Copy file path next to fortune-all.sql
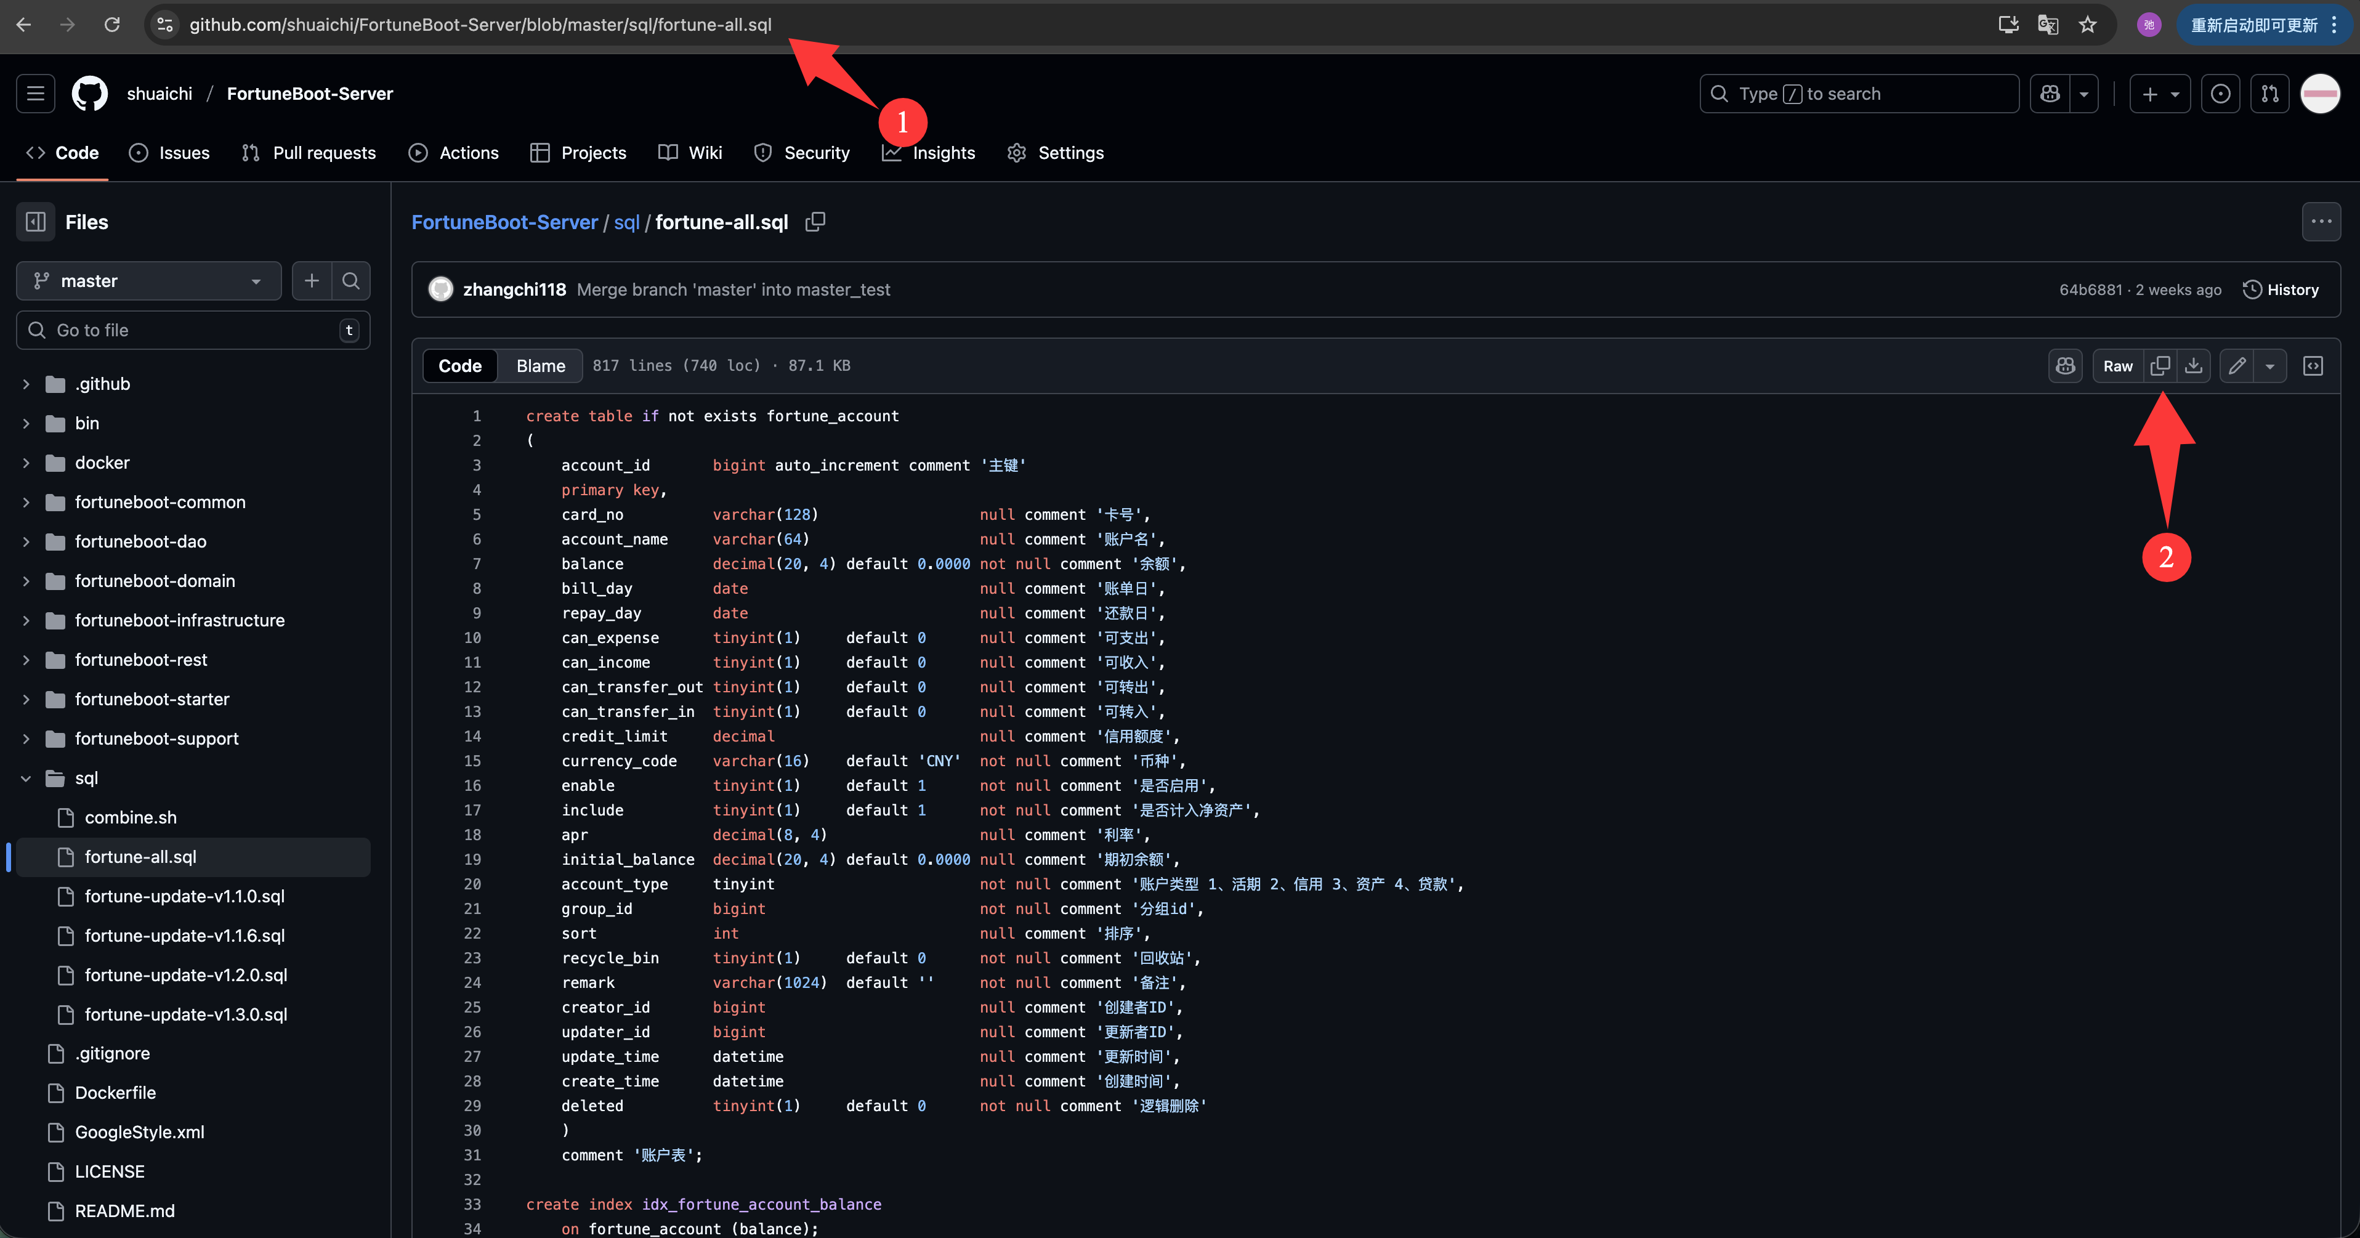Screen dimensions: 2360x1238 pyautogui.click(x=814, y=223)
